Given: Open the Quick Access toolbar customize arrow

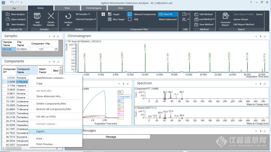Looking at the screenshot, I should tap(21, 2).
